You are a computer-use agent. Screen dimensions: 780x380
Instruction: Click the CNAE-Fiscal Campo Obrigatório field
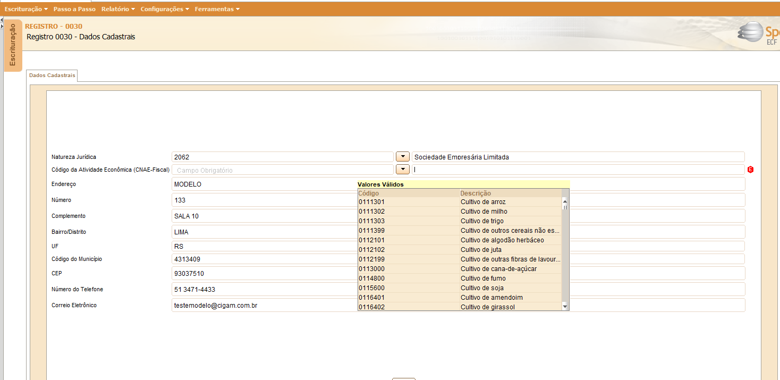point(282,170)
